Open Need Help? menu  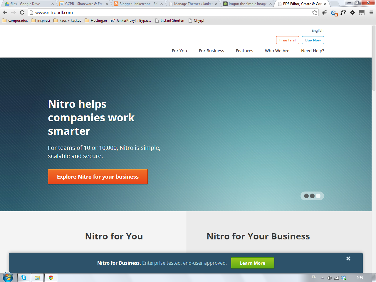(313, 51)
